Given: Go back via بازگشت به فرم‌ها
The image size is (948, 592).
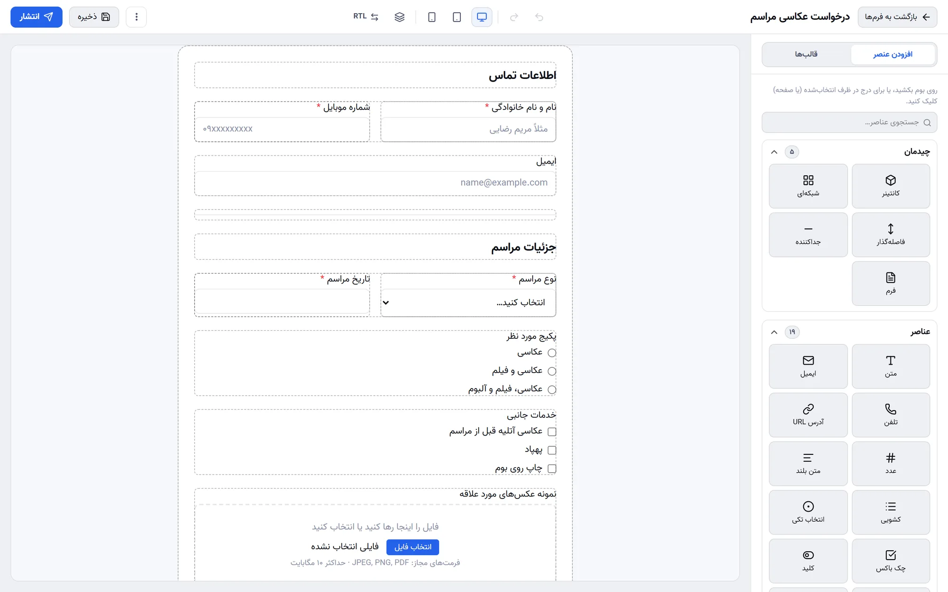Looking at the screenshot, I should click(x=897, y=17).
